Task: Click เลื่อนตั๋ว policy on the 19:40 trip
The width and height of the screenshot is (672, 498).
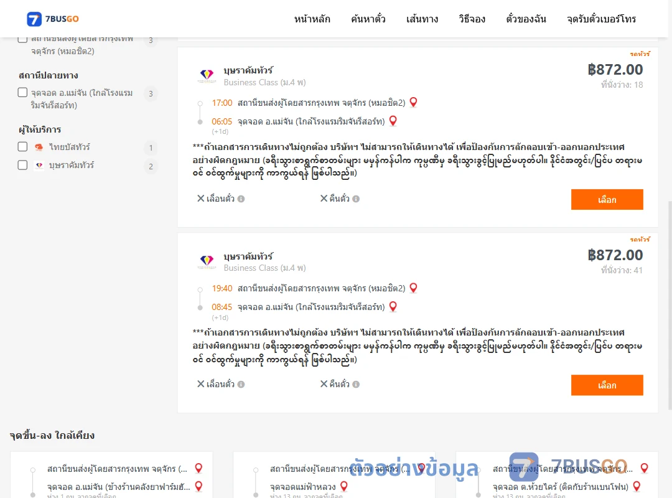Action: (x=220, y=384)
